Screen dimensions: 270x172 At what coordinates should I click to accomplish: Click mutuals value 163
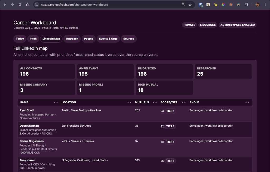137,160
